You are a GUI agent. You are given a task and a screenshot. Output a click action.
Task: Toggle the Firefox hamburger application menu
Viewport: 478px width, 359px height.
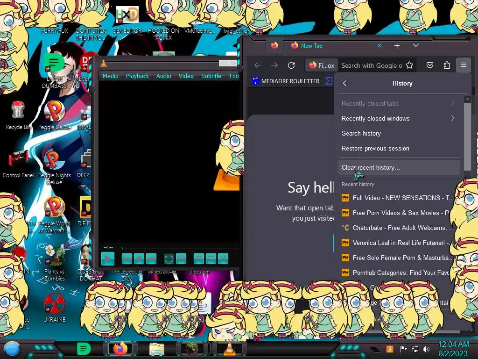[x=464, y=65]
